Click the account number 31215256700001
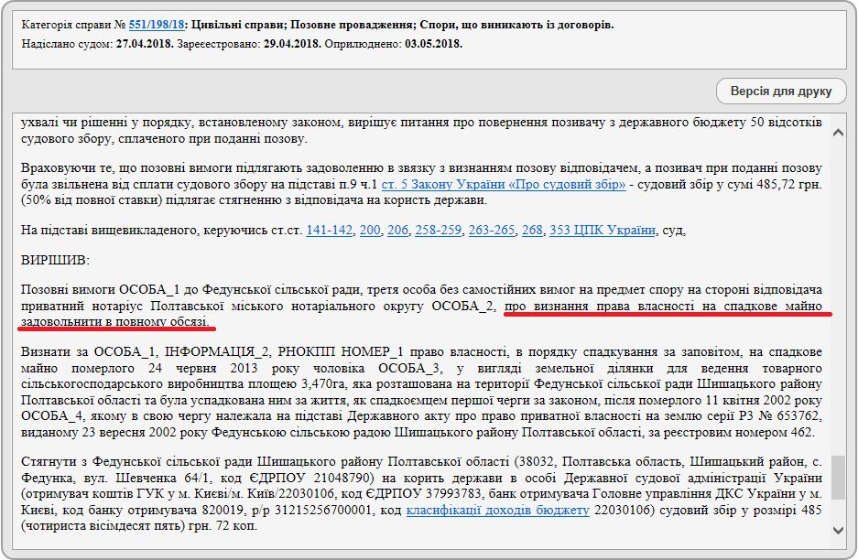This screenshot has height=560, width=858. pos(327,511)
